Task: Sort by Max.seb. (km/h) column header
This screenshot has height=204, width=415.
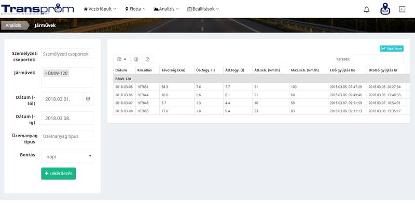Action: coord(308,70)
